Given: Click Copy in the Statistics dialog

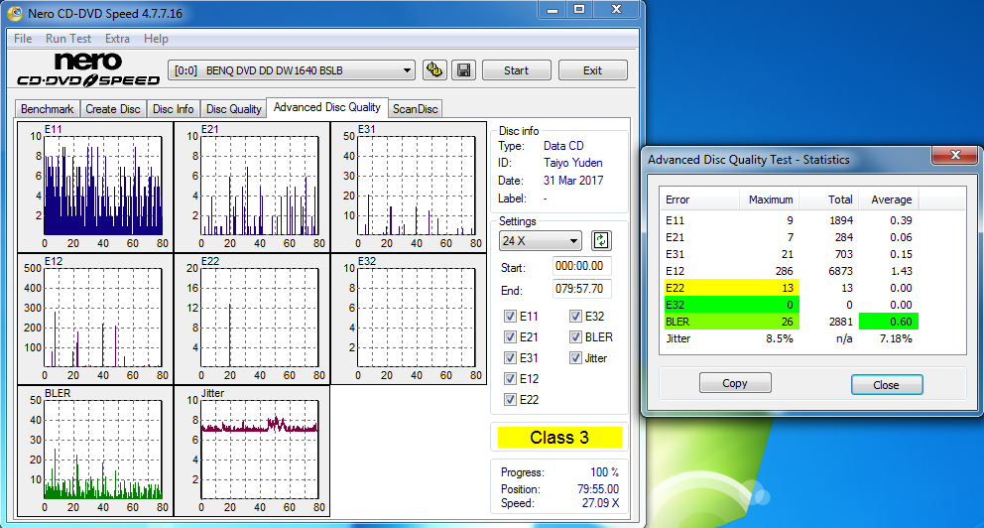Looking at the screenshot, I should point(735,384).
